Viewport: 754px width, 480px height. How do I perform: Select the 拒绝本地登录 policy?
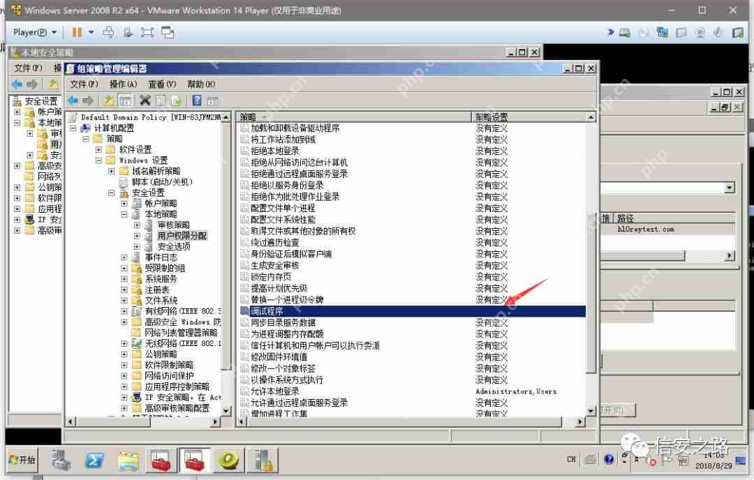click(274, 151)
